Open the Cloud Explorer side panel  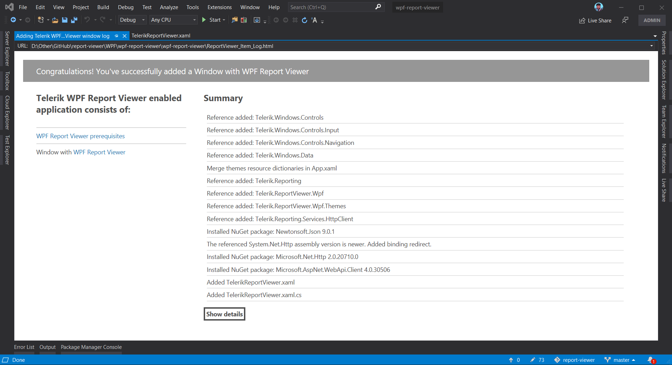click(x=7, y=112)
